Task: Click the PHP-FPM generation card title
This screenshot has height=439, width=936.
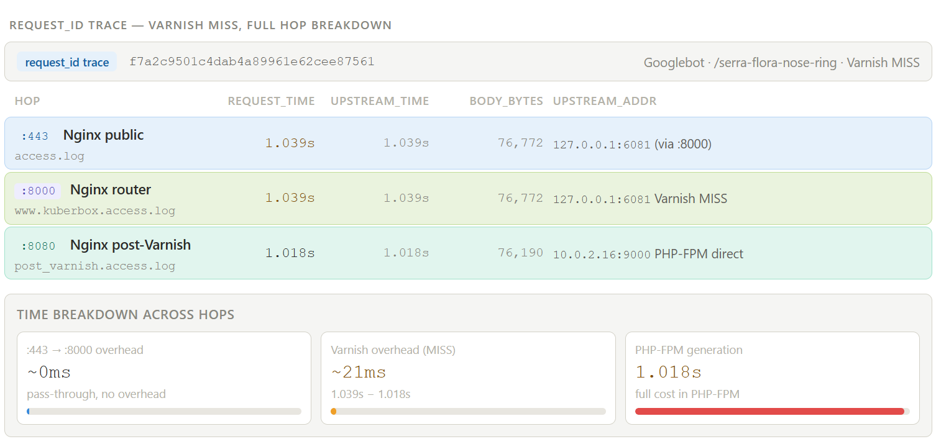Action: 689,350
